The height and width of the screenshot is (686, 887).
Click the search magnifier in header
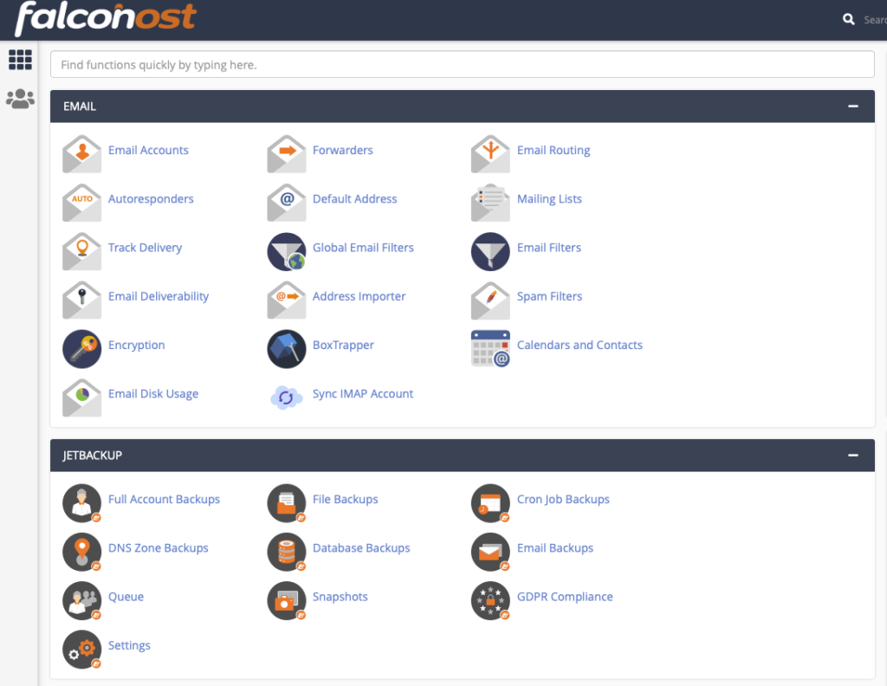pyautogui.click(x=849, y=19)
